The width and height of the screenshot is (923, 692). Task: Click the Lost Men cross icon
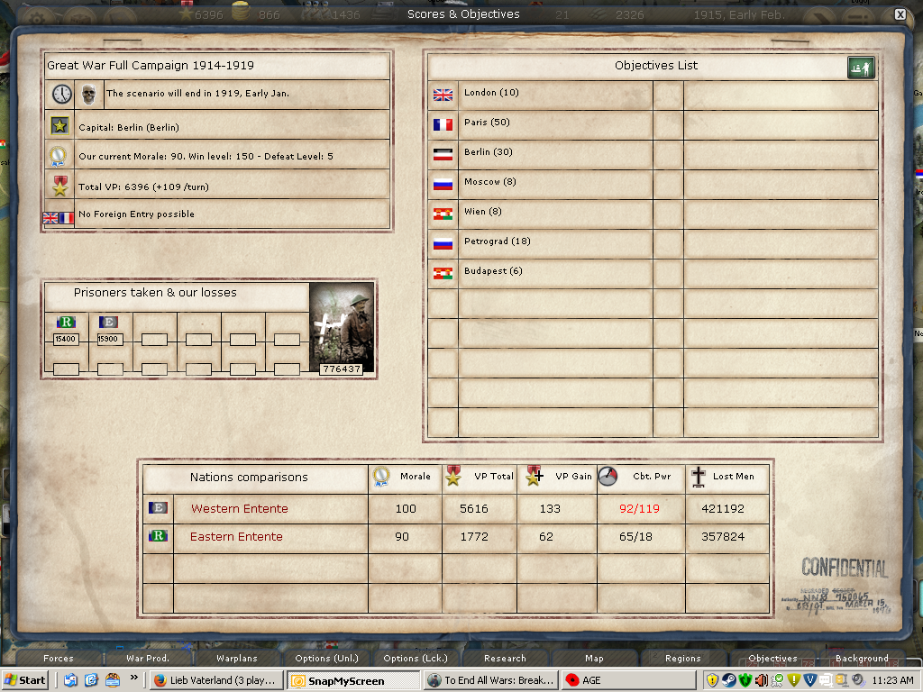pos(699,477)
